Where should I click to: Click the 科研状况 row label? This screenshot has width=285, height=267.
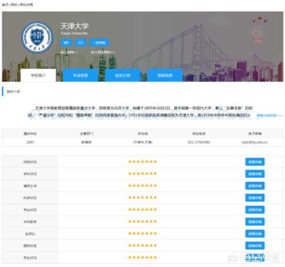(x=30, y=198)
